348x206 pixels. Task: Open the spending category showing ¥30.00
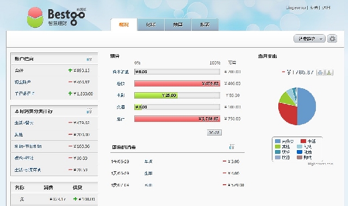coord(24,158)
